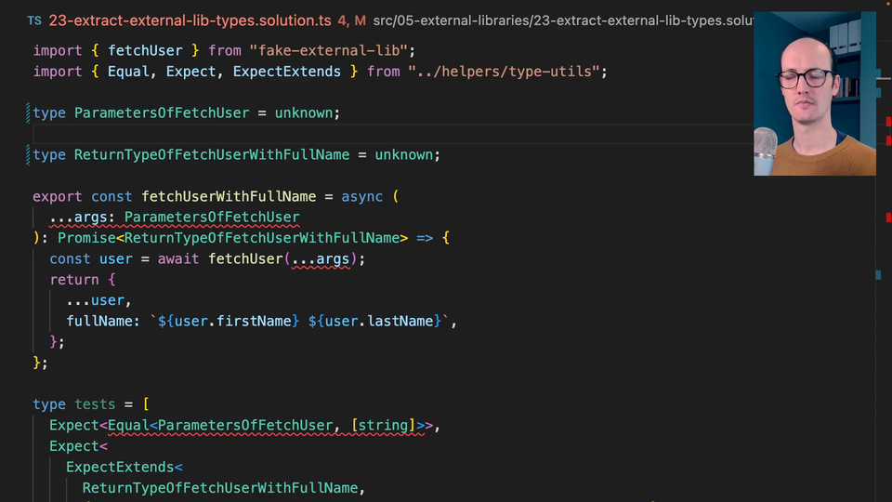
Task: Click the "../helpers/type-utils" import path
Action: (506, 72)
